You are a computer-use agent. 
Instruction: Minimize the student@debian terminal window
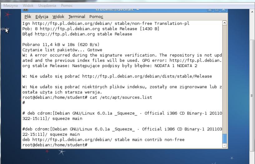point(210,10)
